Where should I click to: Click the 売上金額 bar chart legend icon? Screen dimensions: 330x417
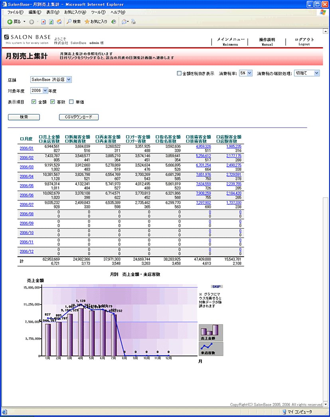[x=211, y=333]
